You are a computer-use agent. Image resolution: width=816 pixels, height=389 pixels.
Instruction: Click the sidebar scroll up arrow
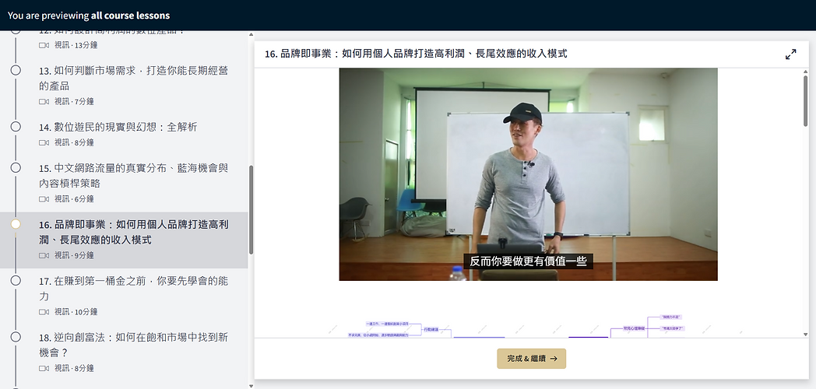point(251,34)
